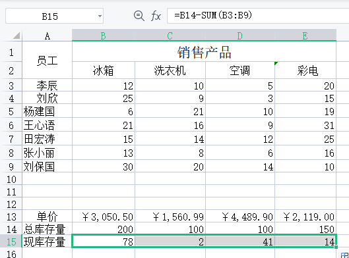349x258 pixels.
Task: Click the select-all corner triangle
Action: pyautogui.click(x=16, y=36)
